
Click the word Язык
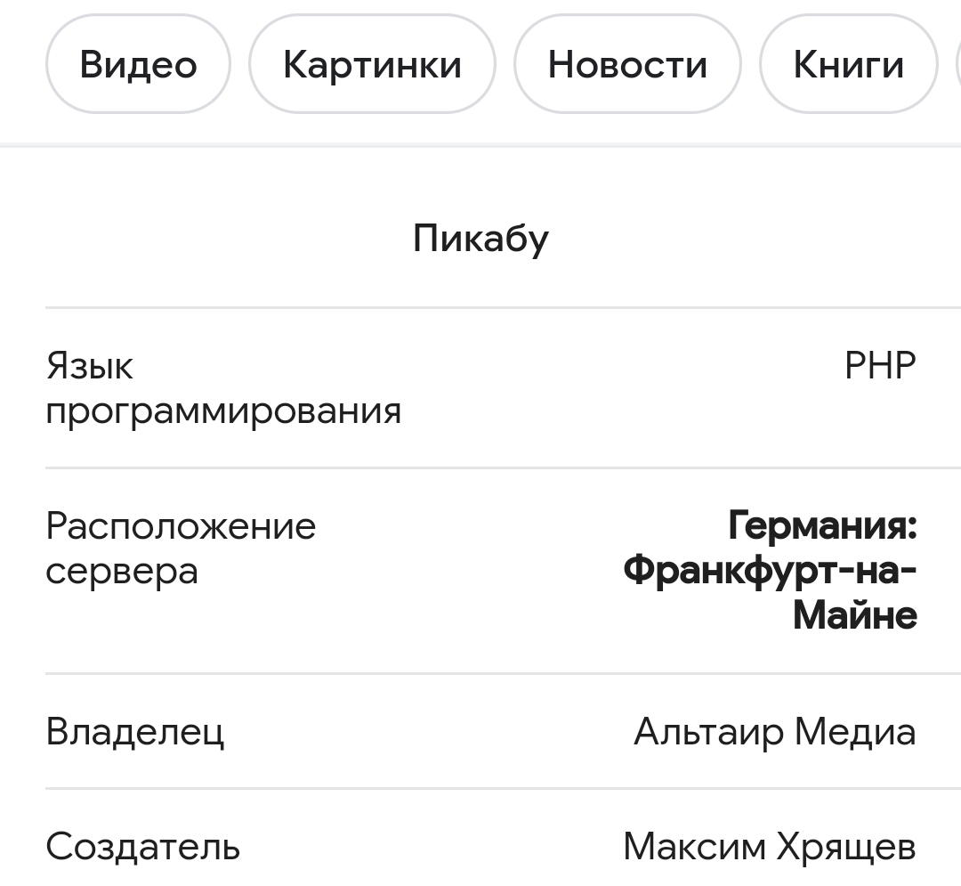pyautogui.click(x=89, y=366)
